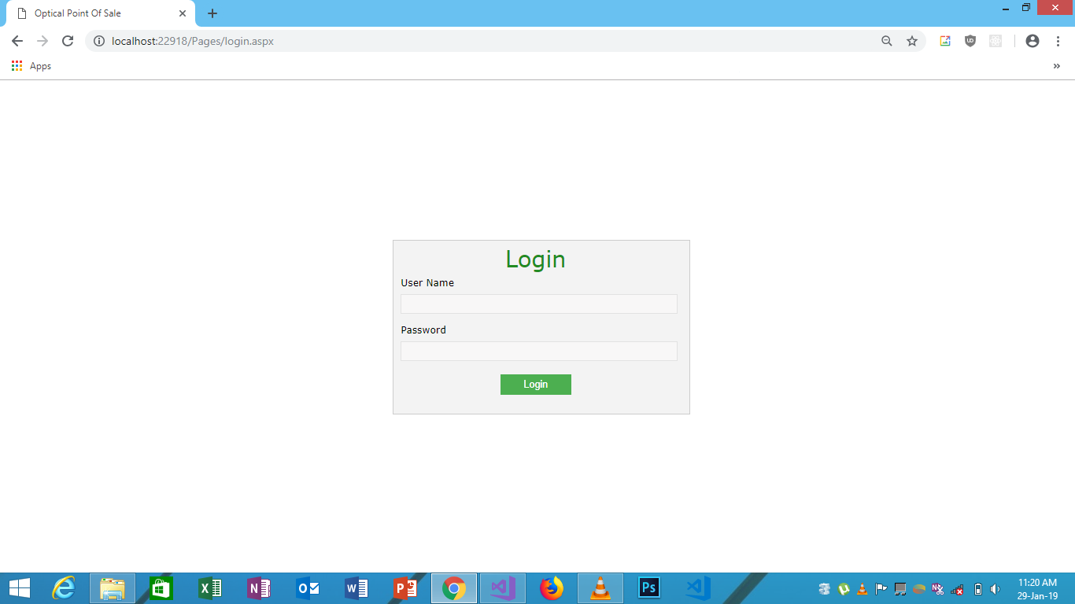
Task: Open Firefox from the taskbar
Action: pyautogui.click(x=551, y=587)
